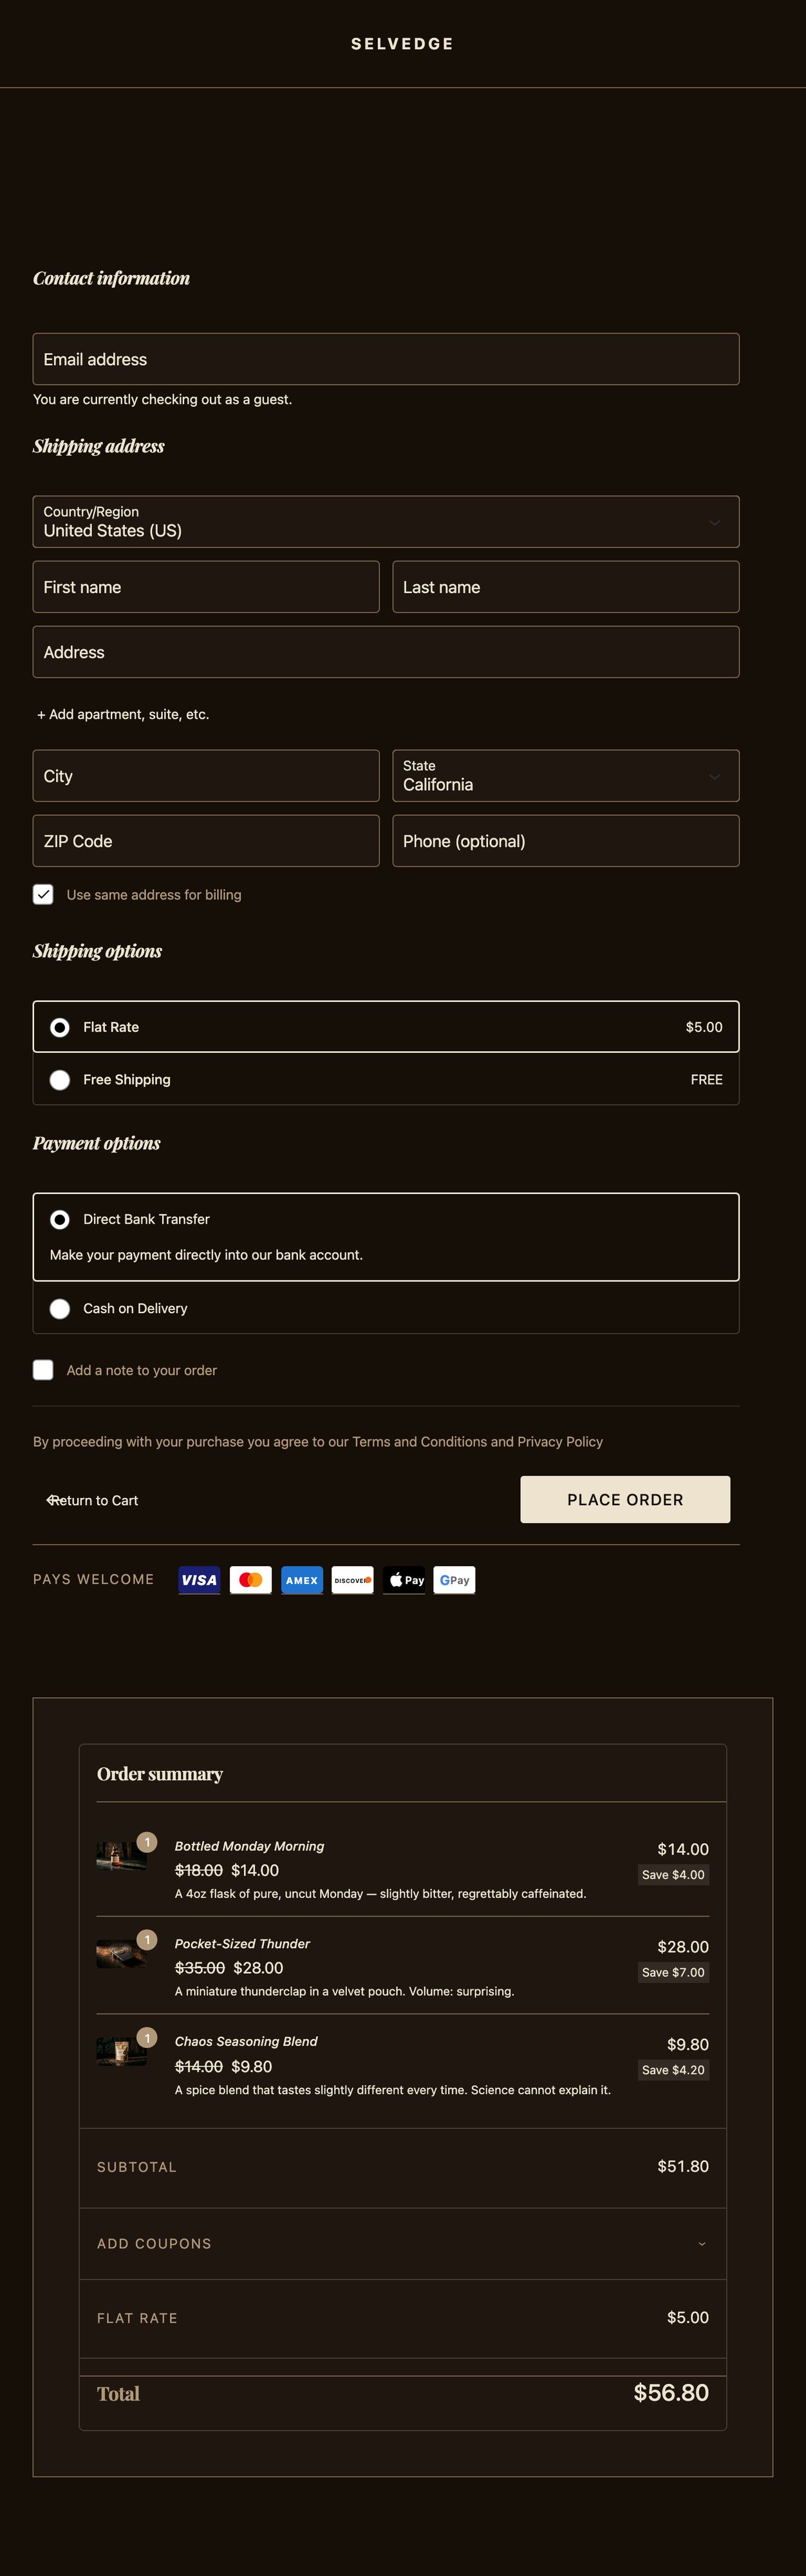
Task: Click the Place Order button
Action: [x=625, y=1500]
